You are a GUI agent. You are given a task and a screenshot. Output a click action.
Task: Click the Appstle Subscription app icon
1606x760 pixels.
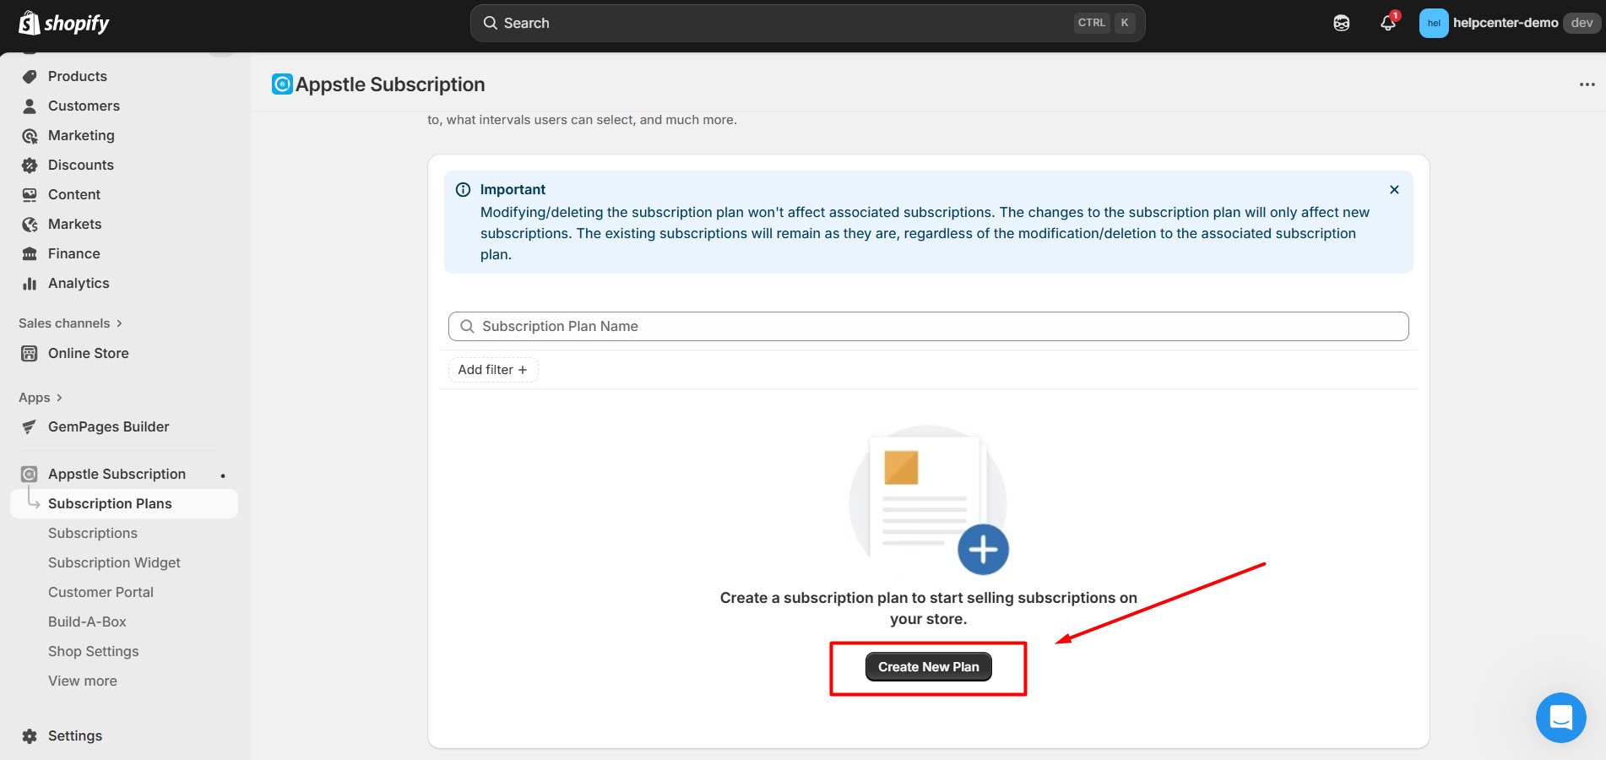point(30,474)
